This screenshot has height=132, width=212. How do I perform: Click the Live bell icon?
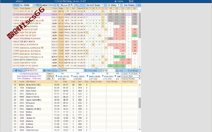tap(117, 70)
